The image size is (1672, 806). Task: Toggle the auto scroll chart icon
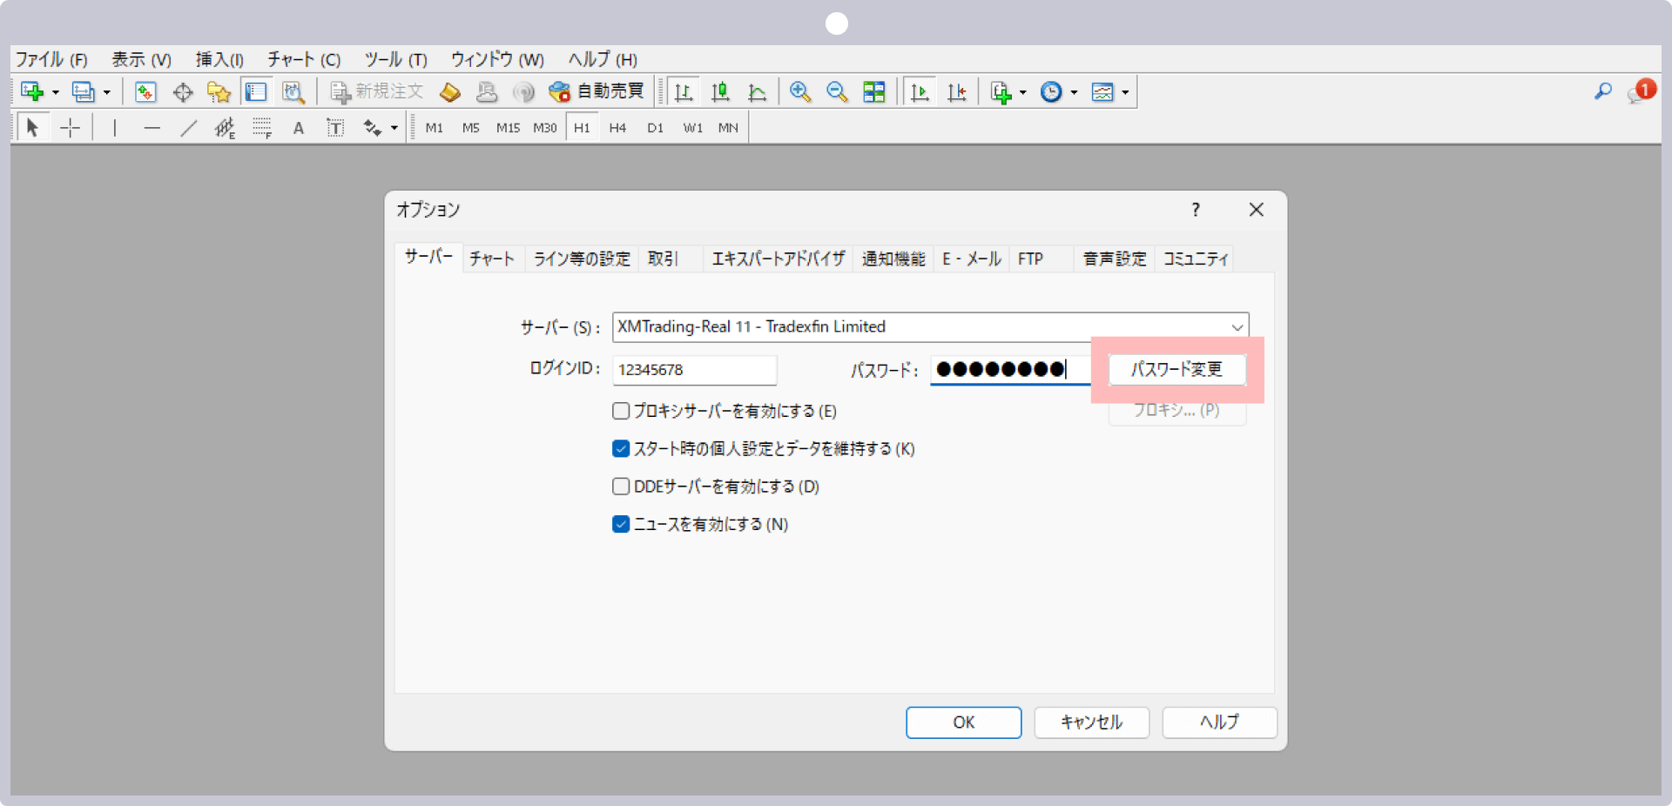coord(919,91)
